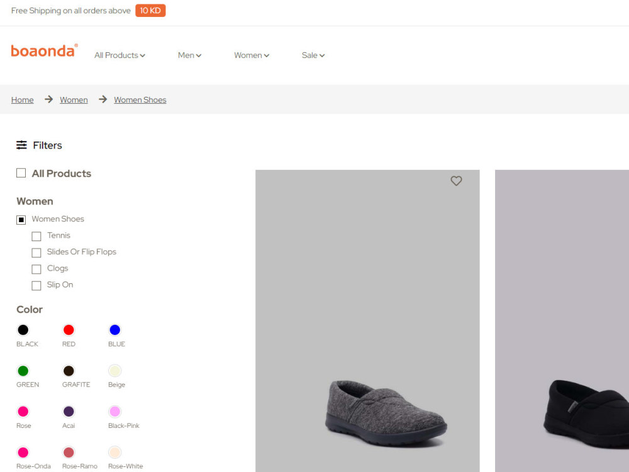Go to Home breadcrumb link
Image resolution: width=629 pixels, height=472 pixels.
pos(23,99)
